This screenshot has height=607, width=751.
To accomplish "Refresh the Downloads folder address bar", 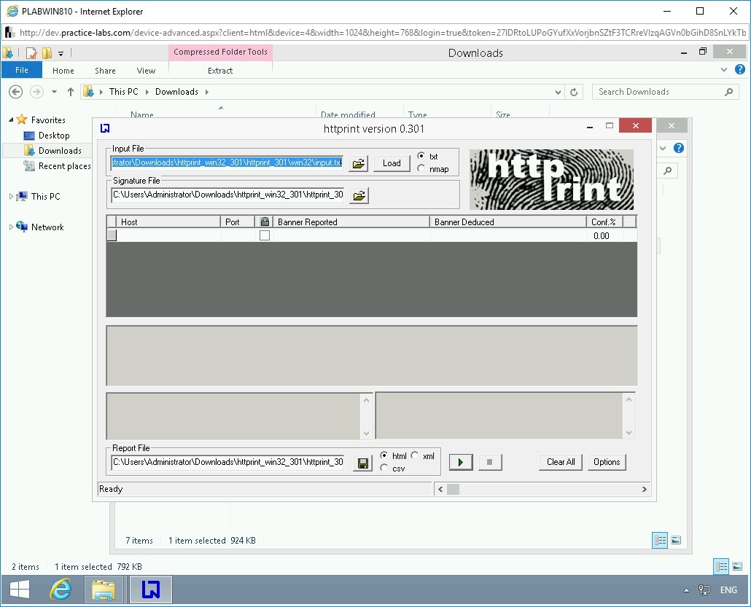I will coord(575,92).
